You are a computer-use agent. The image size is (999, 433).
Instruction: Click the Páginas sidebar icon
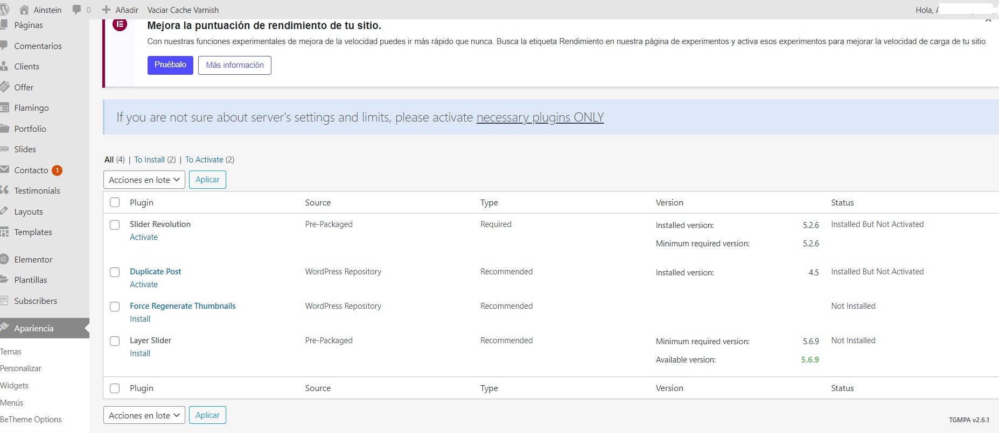point(4,24)
